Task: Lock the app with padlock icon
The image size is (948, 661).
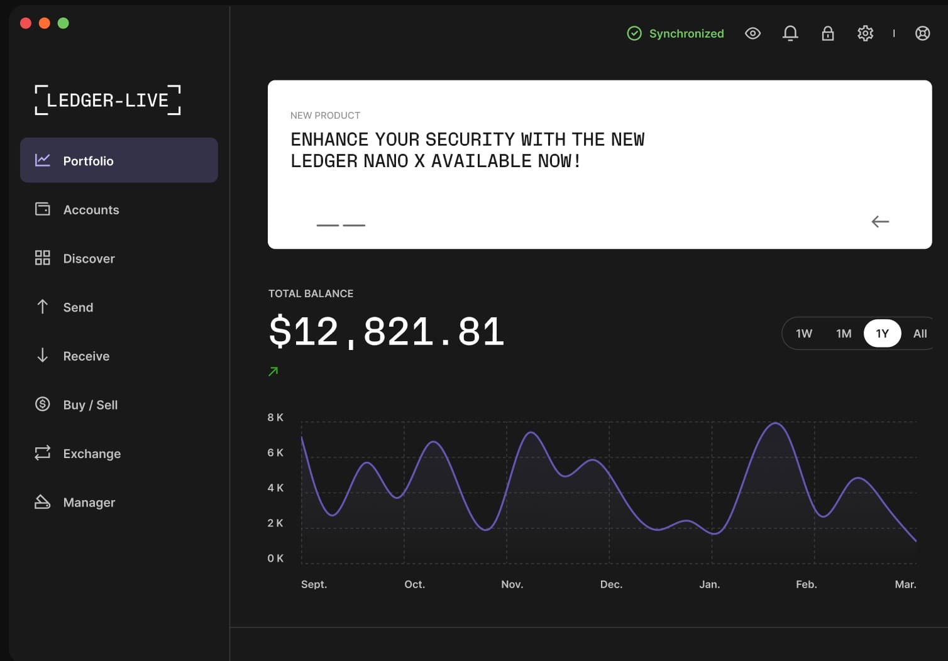Action: (x=828, y=33)
